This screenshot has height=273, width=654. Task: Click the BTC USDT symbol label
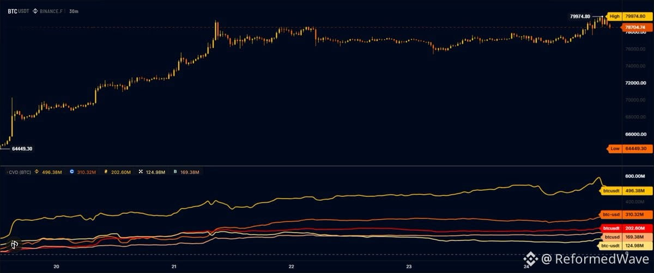17,10
